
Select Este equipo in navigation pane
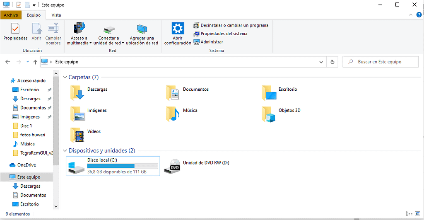(x=26, y=177)
